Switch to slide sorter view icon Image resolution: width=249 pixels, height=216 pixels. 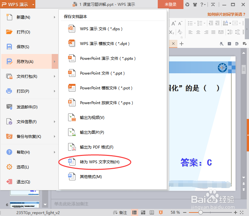pos(143,212)
